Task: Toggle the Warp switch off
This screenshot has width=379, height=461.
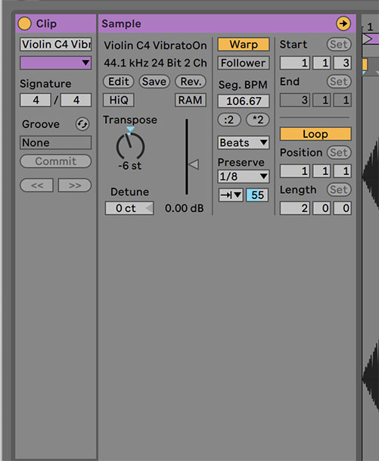Action: tap(244, 45)
